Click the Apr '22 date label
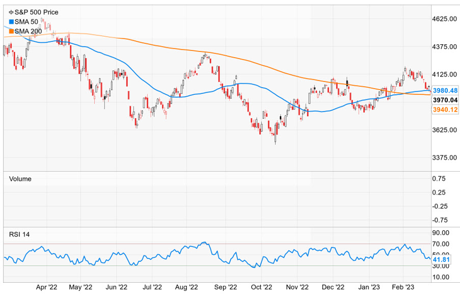Image resolution: width=460 pixels, height=295 pixels. pyautogui.click(x=47, y=287)
